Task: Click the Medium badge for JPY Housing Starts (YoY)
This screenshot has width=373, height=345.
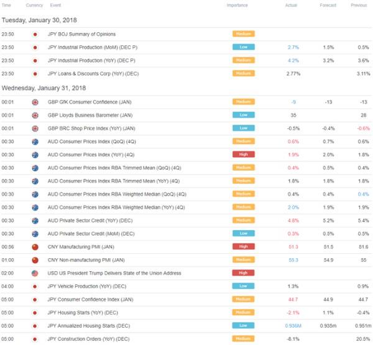Action: pos(243,313)
